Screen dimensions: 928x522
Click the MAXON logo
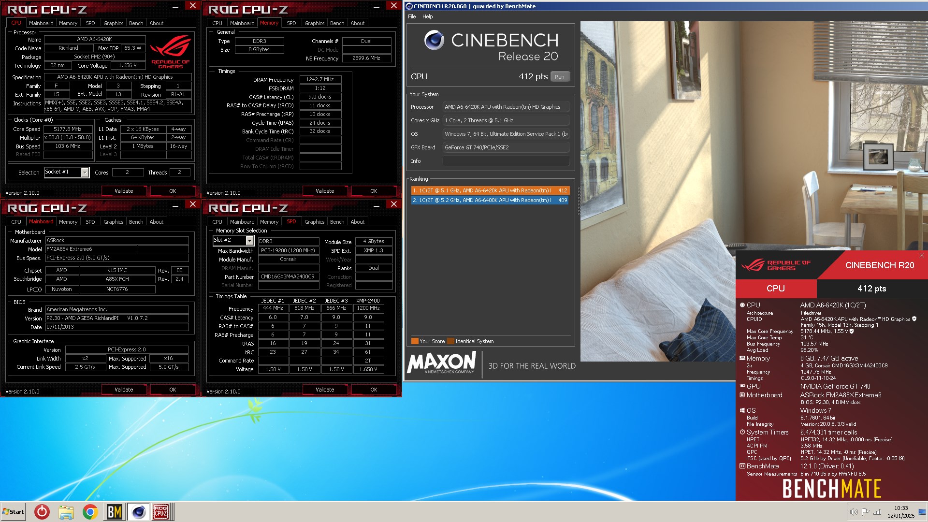[x=442, y=363]
